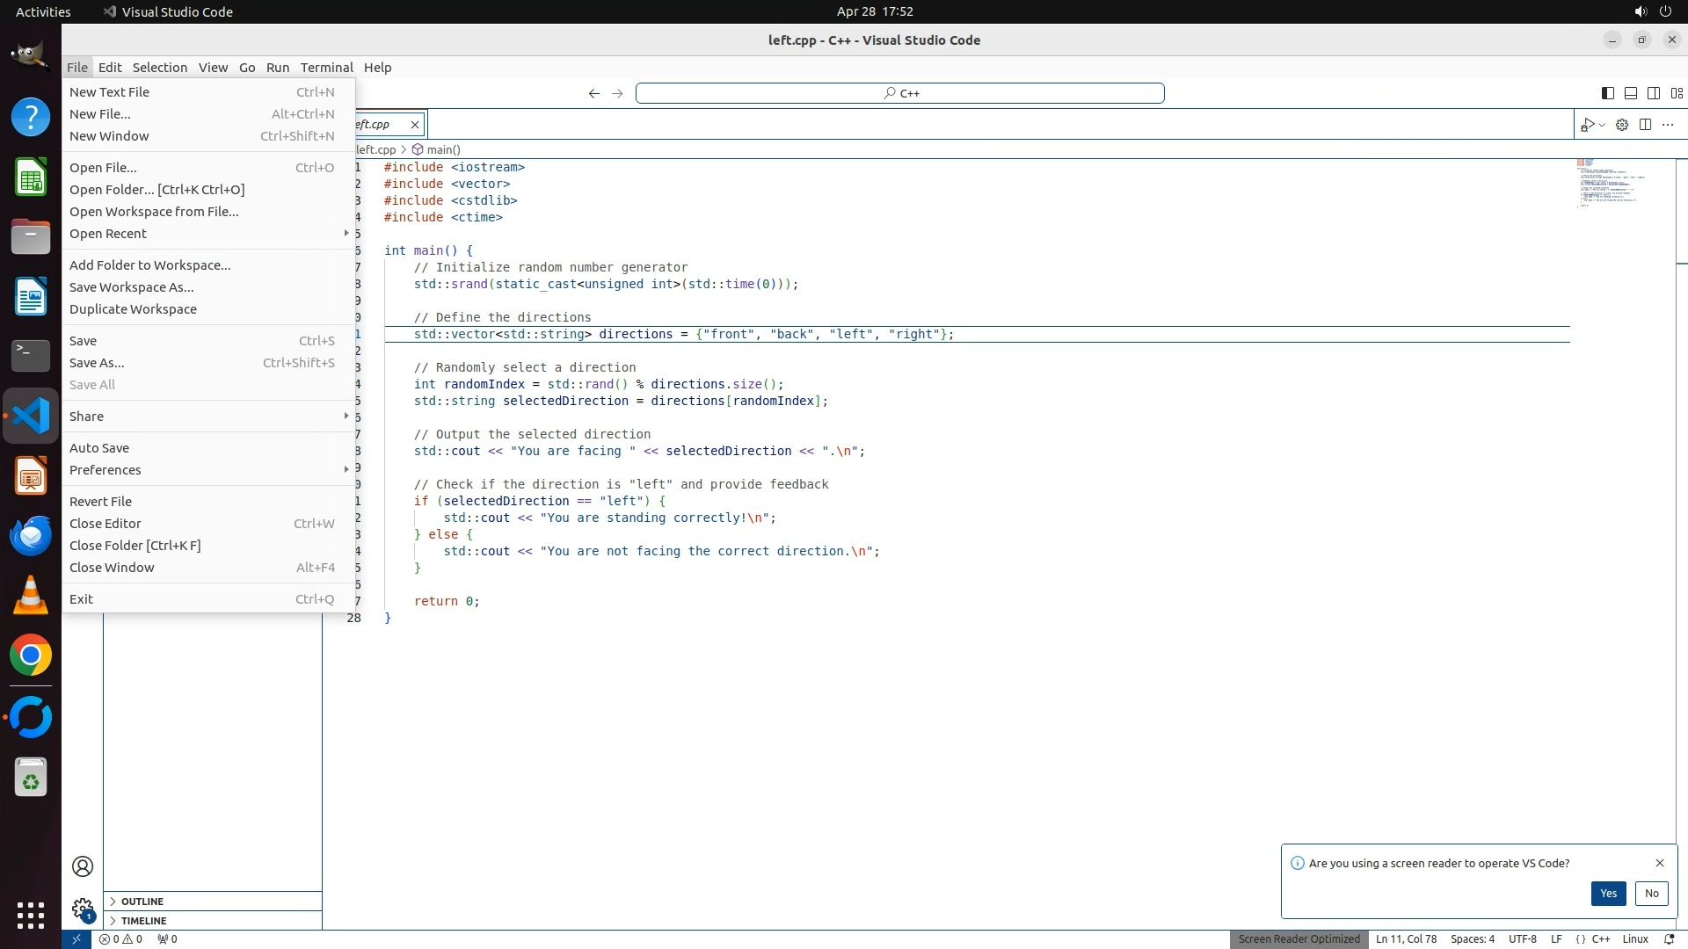Click the notifications bell in status bar
Viewport: 1688px width, 949px height.
tap(1669, 938)
